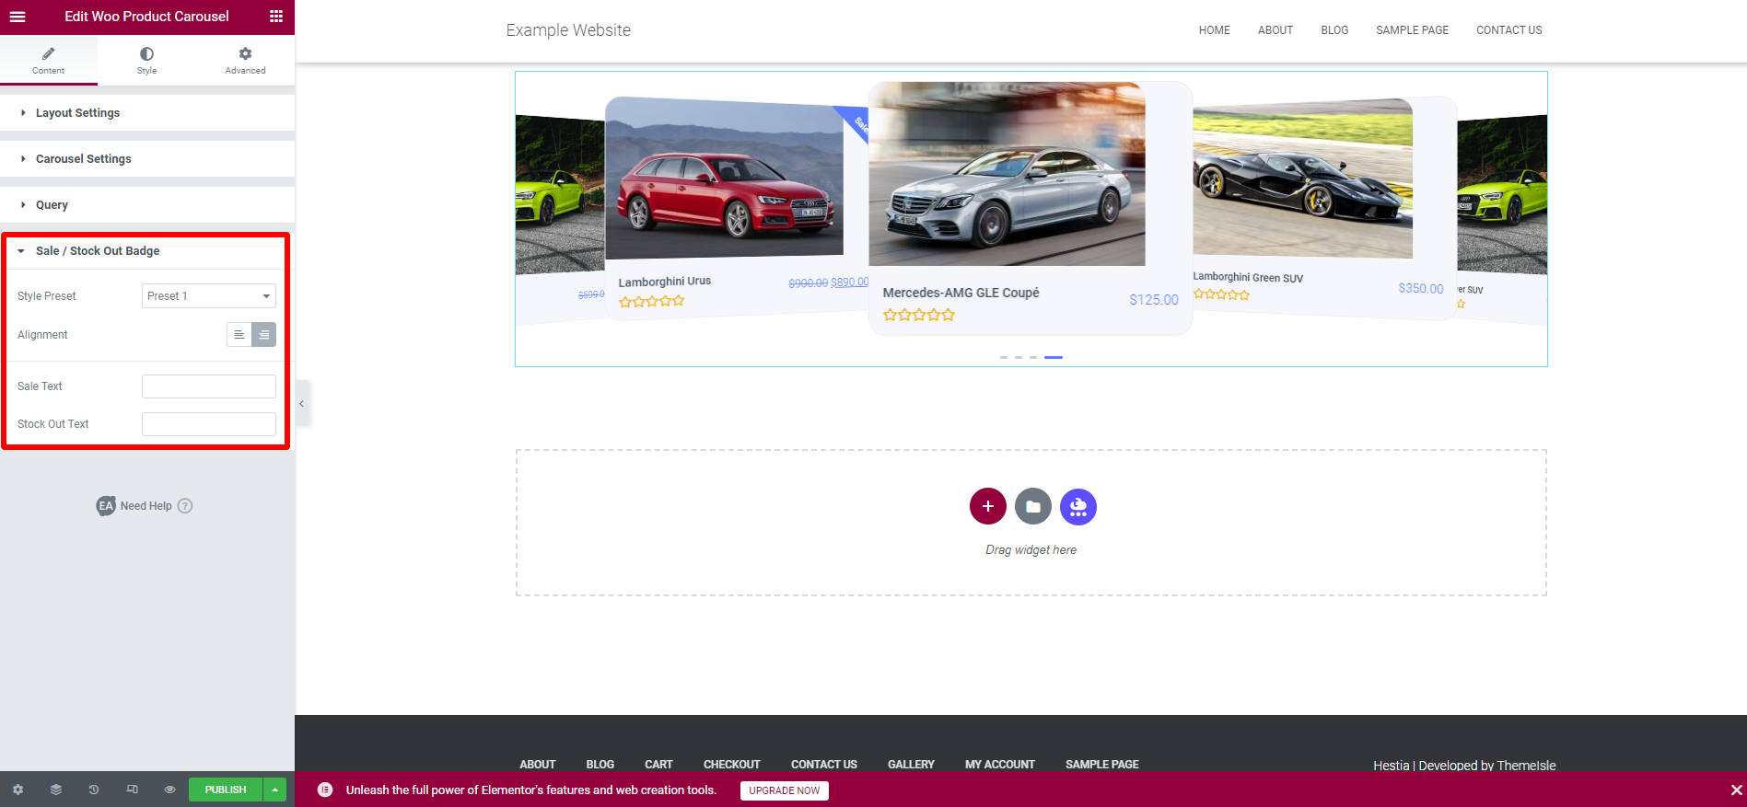This screenshot has height=807, width=1747.
Task: Click the footer Gallery link
Action: click(911, 765)
